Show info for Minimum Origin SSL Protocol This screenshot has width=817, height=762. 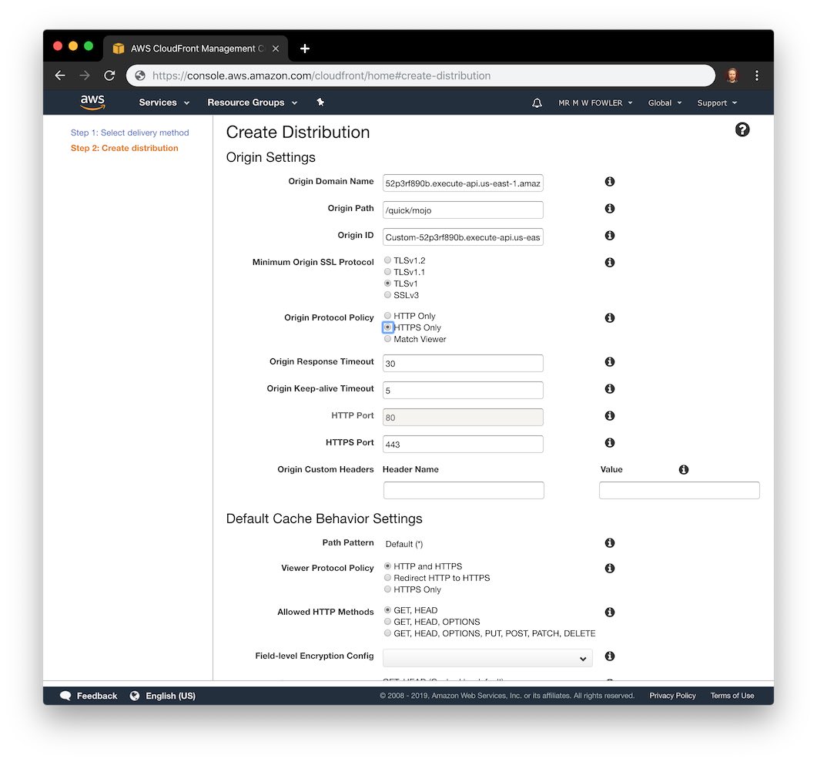pos(610,262)
